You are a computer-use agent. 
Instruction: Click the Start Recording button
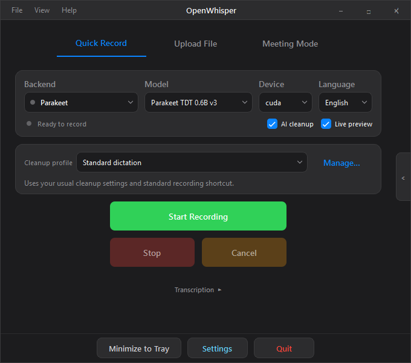pyautogui.click(x=198, y=216)
